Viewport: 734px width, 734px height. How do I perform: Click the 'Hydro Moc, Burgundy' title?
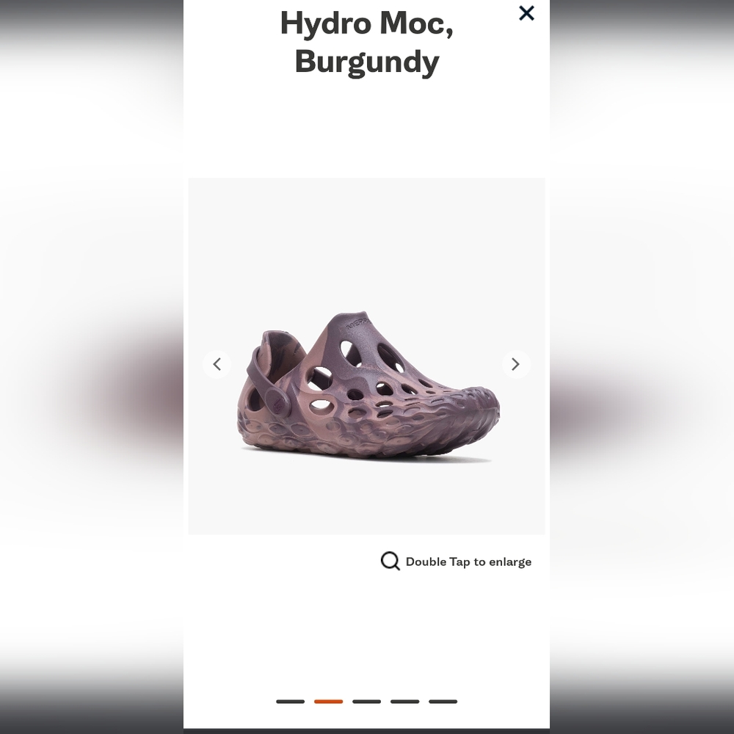point(366,42)
